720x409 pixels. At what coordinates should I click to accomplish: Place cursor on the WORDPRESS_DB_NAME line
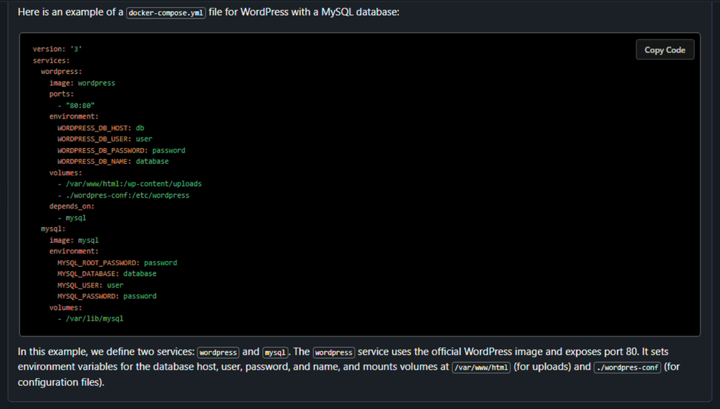pyautogui.click(x=112, y=162)
